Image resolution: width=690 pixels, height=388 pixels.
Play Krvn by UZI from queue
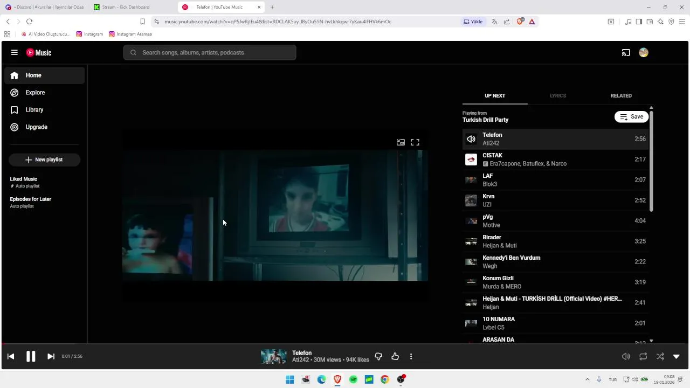click(x=555, y=200)
